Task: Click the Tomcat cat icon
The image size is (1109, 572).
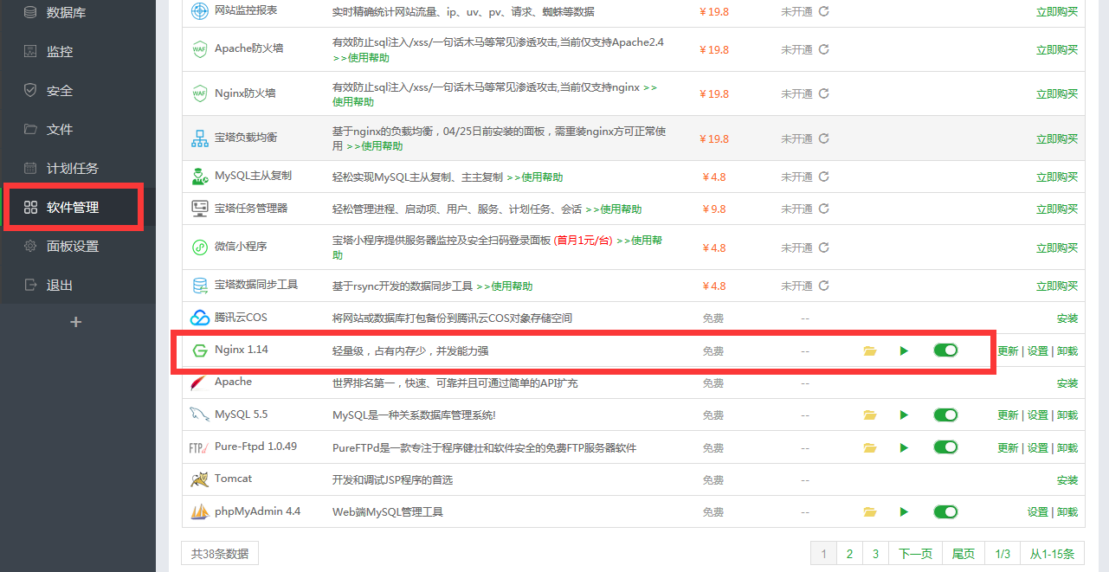Action: [199, 479]
